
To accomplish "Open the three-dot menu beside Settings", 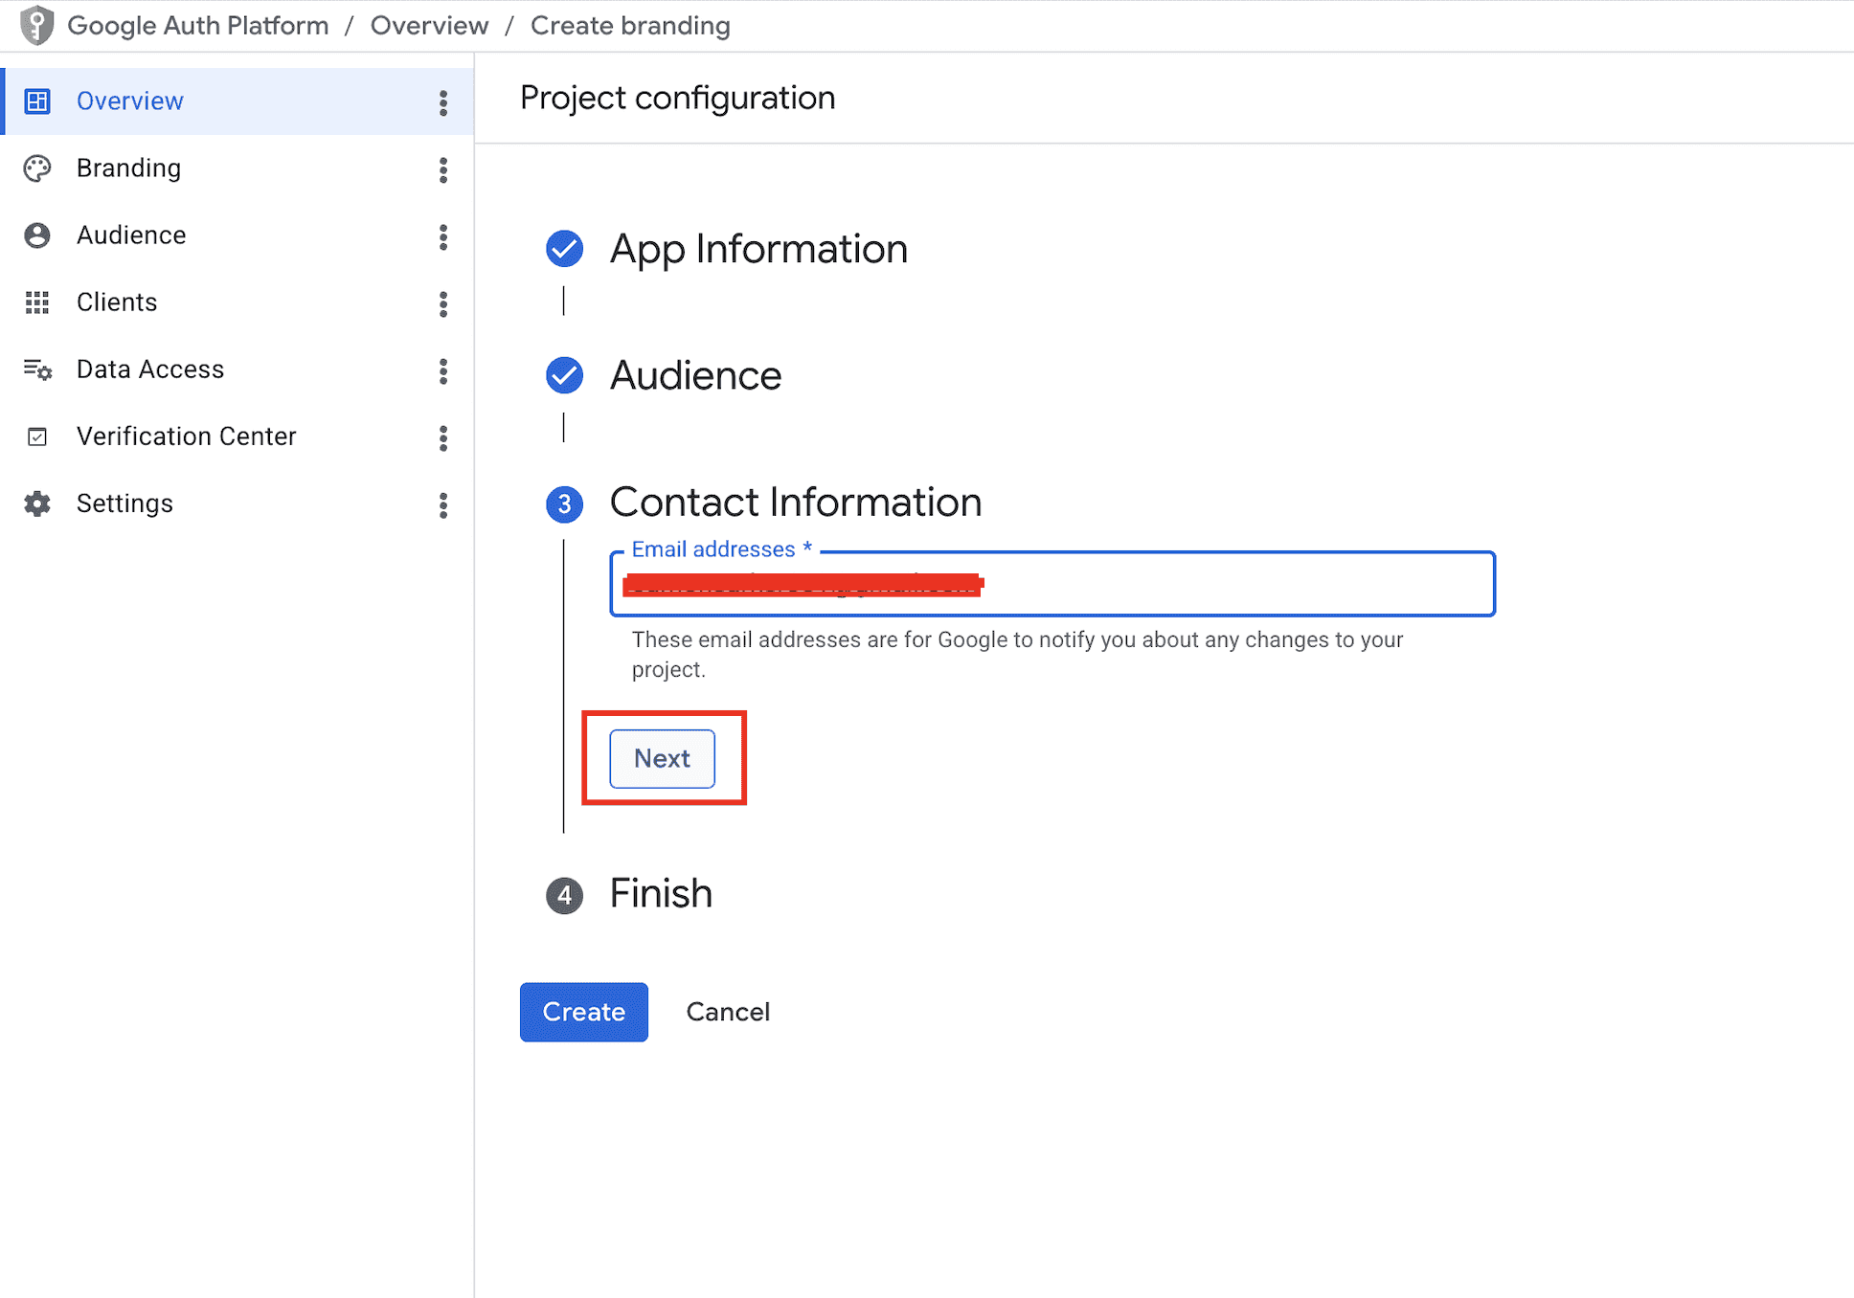I will click(x=442, y=504).
